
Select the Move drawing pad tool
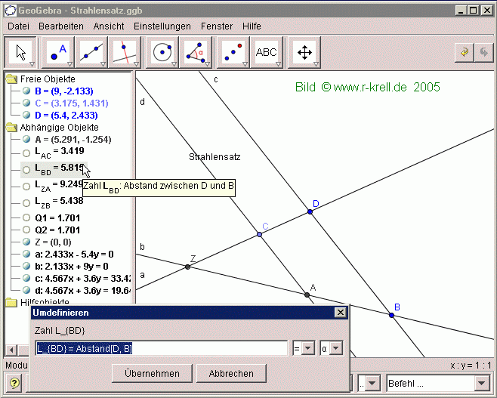click(x=305, y=51)
